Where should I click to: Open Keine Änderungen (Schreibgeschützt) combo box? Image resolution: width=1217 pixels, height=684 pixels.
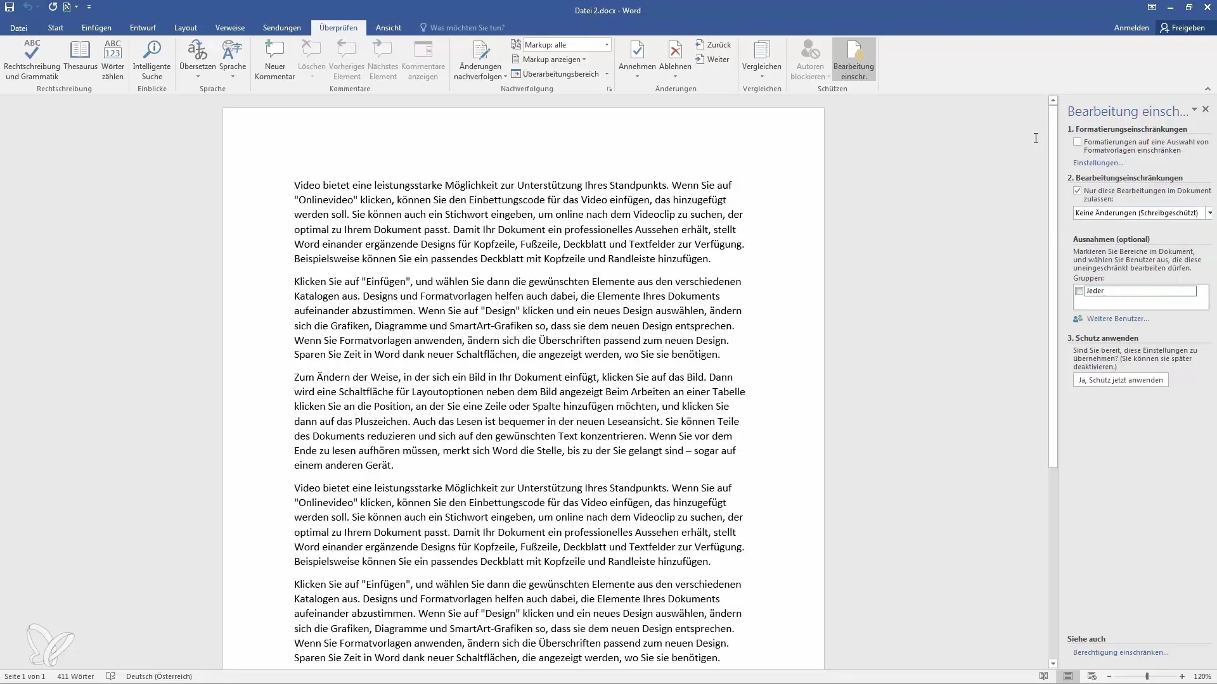[1142, 213]
